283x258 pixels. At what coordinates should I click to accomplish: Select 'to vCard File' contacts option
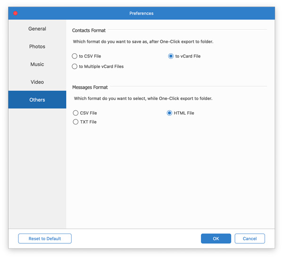tap(171, 56)
